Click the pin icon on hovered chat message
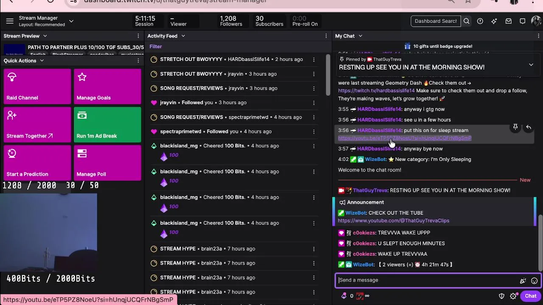This screenshot has height=305, width=543. (515, 127)
